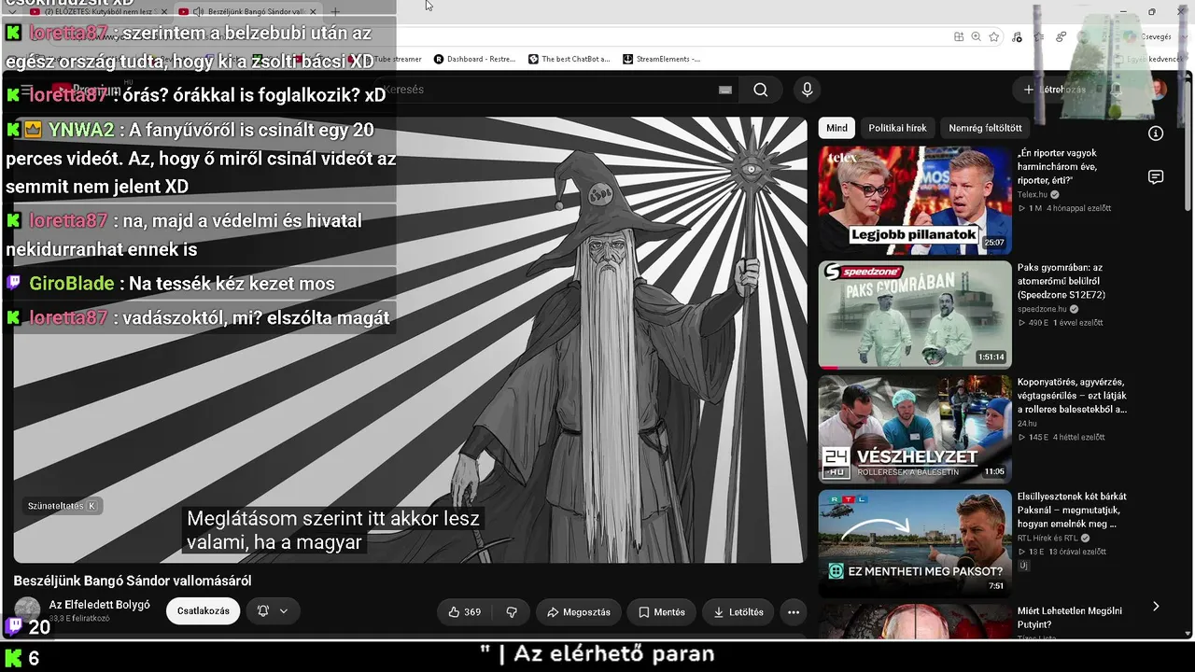1195x672 pixels.
Task: Click the YouTube search magnifier button
Action: [x=761, y=90]
